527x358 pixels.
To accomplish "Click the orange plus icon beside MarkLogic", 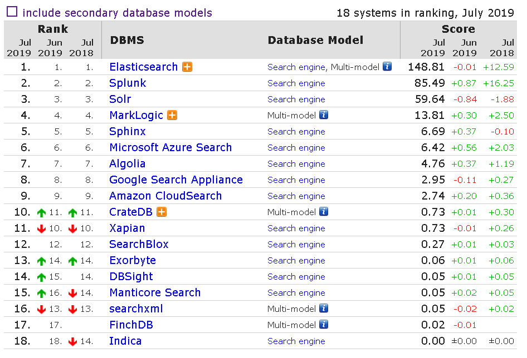I will click(172, 115).
